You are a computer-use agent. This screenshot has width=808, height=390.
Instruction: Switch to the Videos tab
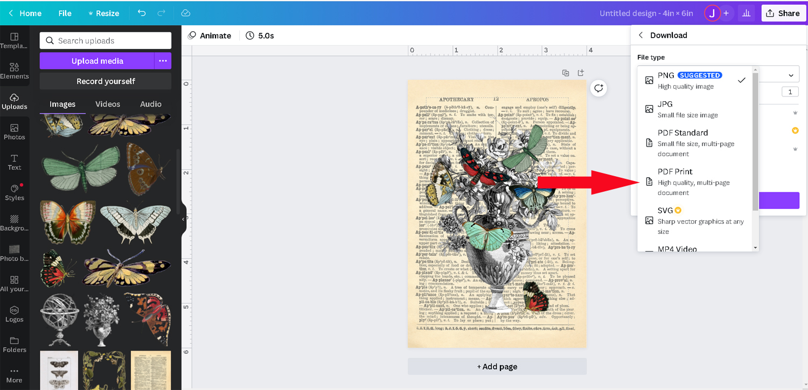pyautogui.click(x=108, y=104)
